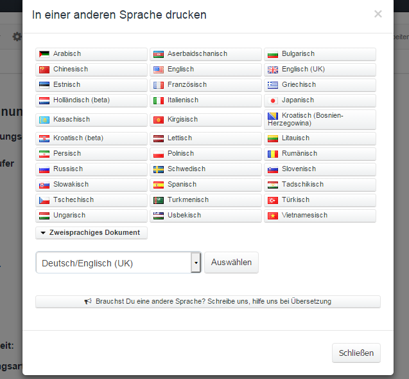The height and width of the screenshot is (379, 409).
Task: Click the Italian flag icon
Action: (159, 100)
